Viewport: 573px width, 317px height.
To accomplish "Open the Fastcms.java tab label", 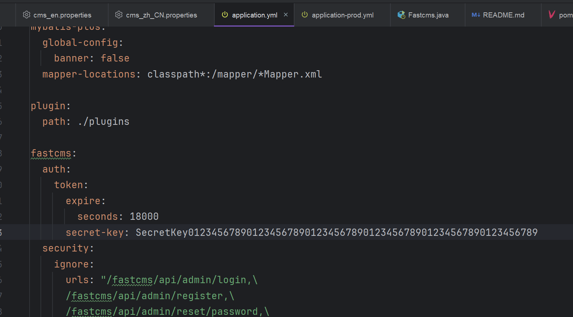I will (428, 15).
